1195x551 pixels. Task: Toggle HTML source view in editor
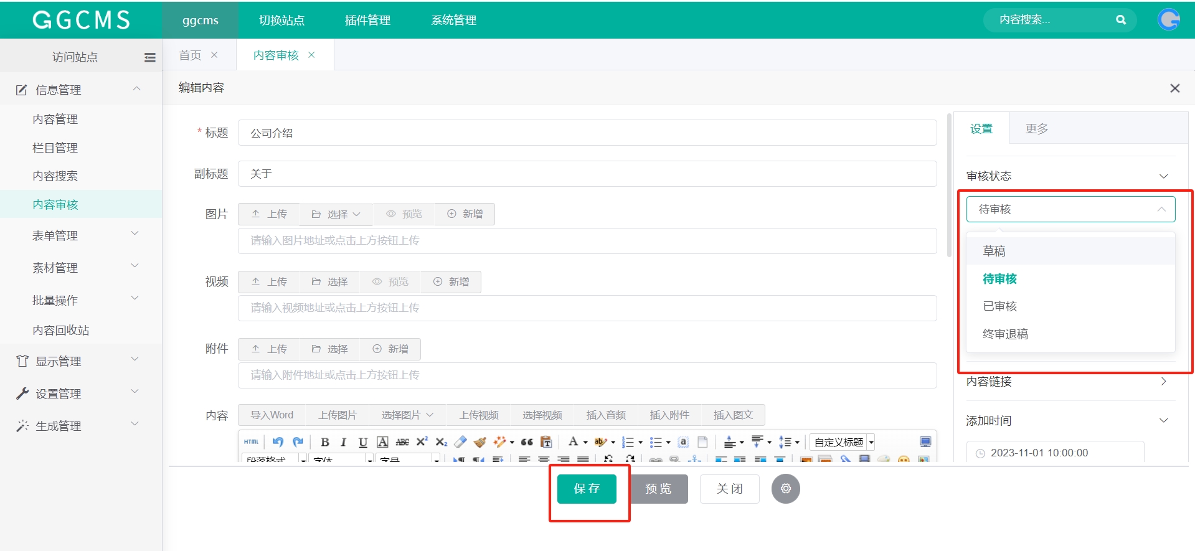tap(252, 442)
